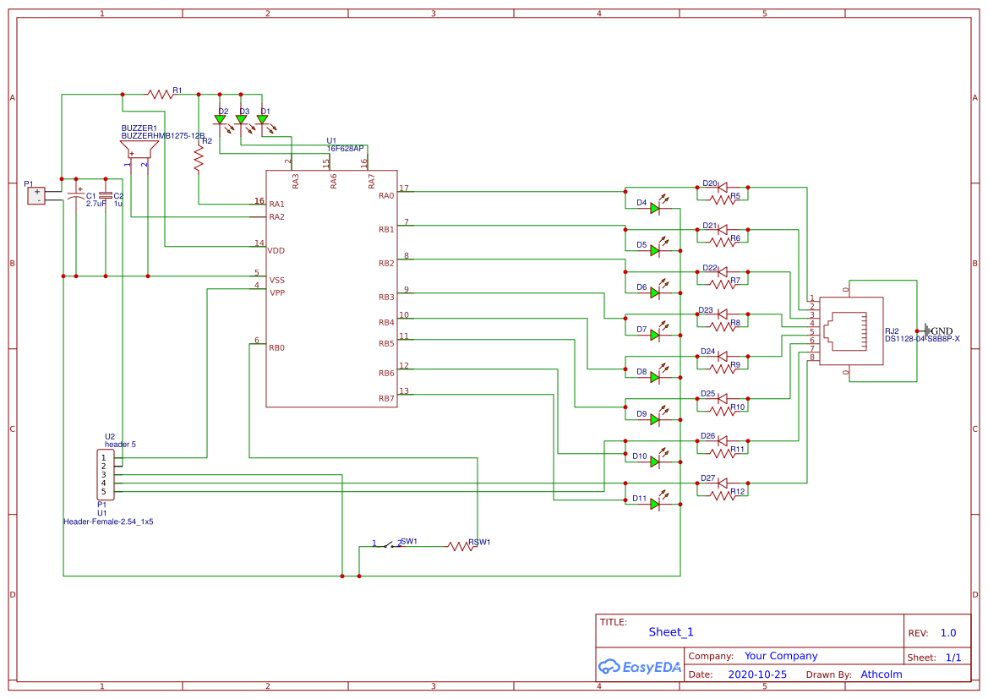This screenshot has width=988, height=699.
Task: Click the P1 power connector box
Action: 36,195
